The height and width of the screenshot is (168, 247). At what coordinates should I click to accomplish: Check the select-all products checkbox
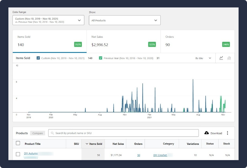pyautogui.click(x=18, y=143)
